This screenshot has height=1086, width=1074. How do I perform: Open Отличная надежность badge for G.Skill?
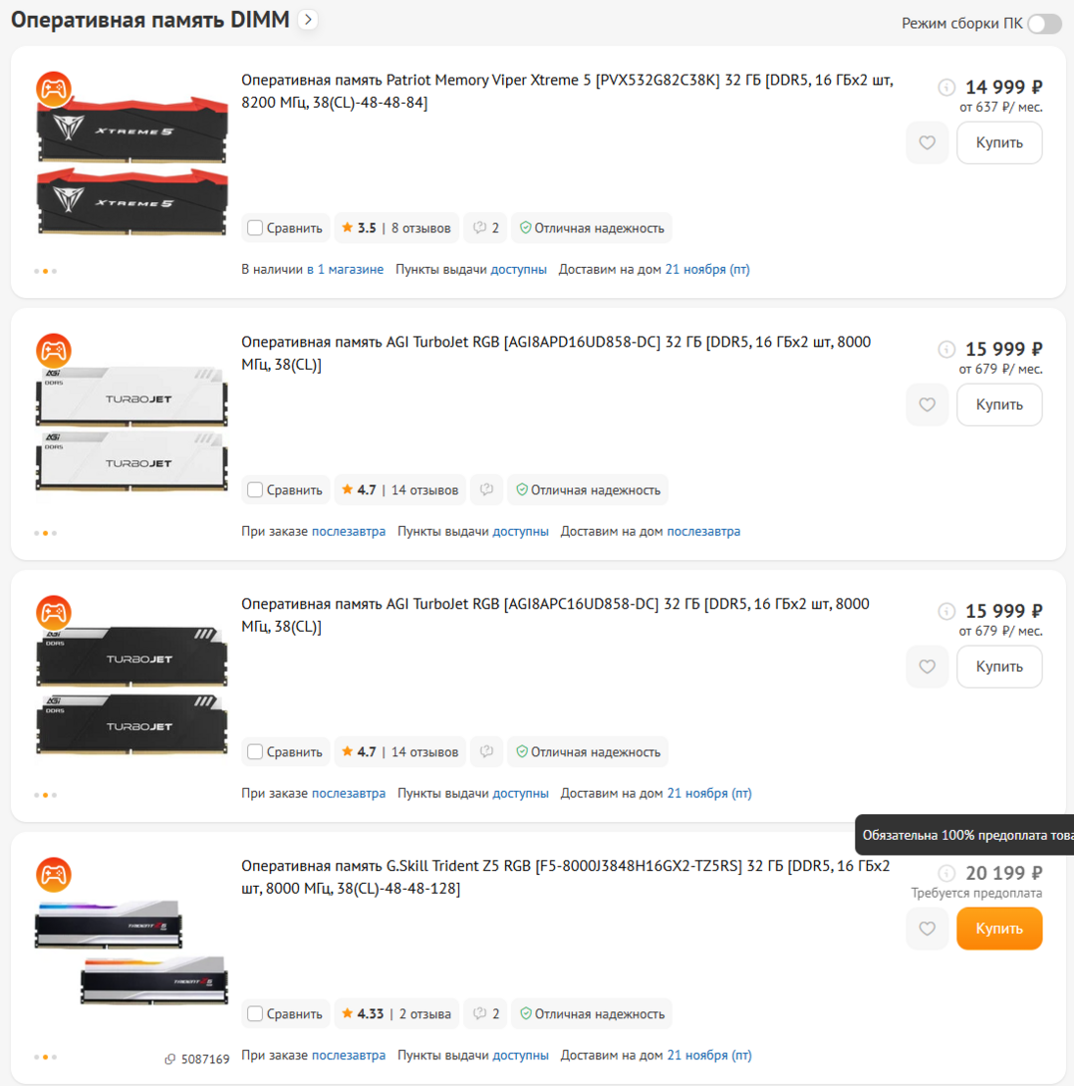[592, 1013]
